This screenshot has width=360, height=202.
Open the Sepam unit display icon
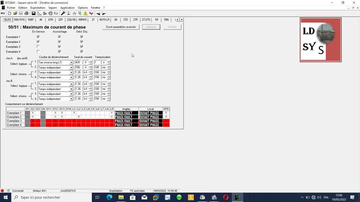coord(33,13)
